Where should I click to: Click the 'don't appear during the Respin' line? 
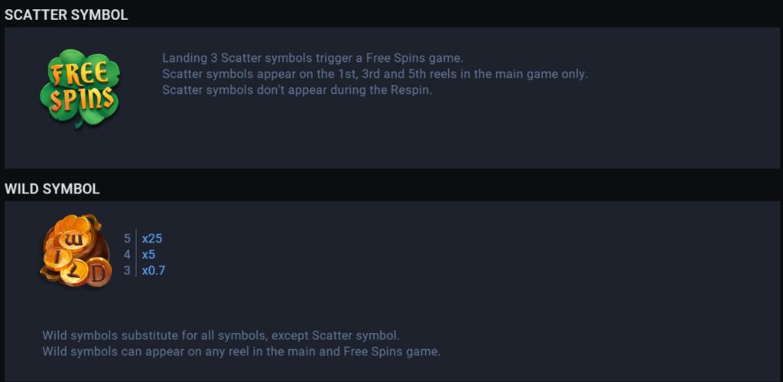click(297, 91)
